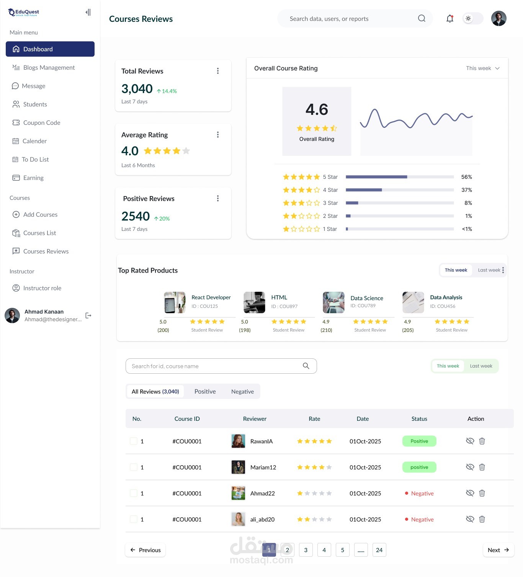Hide the RawanIA review with eye icon
The width and height of the screenshot is (523, 577).
point(470,441)
